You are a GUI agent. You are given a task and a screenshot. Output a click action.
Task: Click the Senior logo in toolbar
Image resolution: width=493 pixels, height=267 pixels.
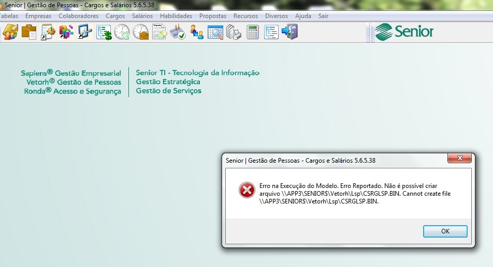(x=404, y=32)
